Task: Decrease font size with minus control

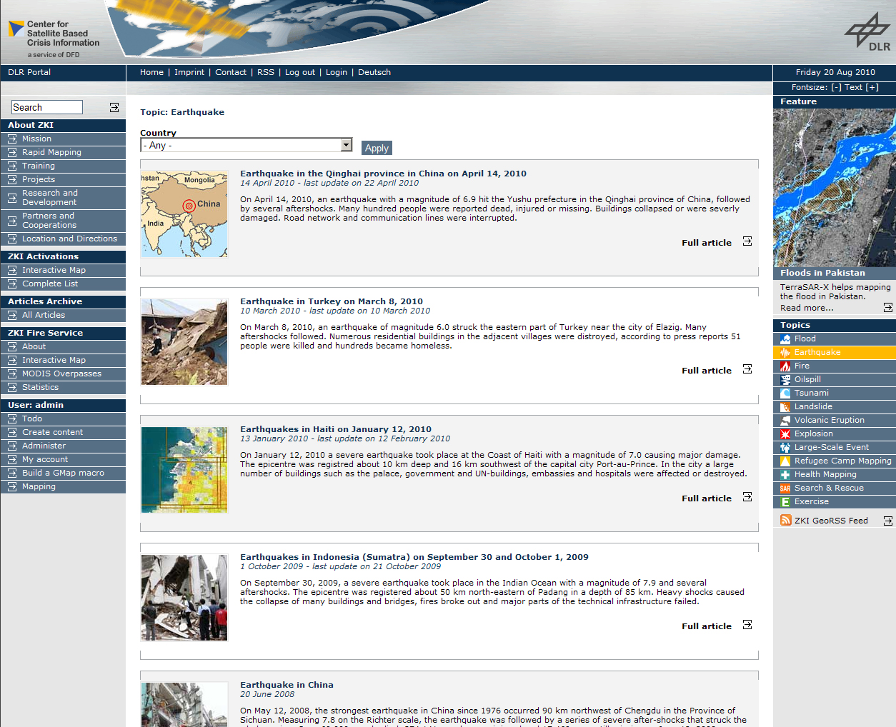Action: [836, 88]
